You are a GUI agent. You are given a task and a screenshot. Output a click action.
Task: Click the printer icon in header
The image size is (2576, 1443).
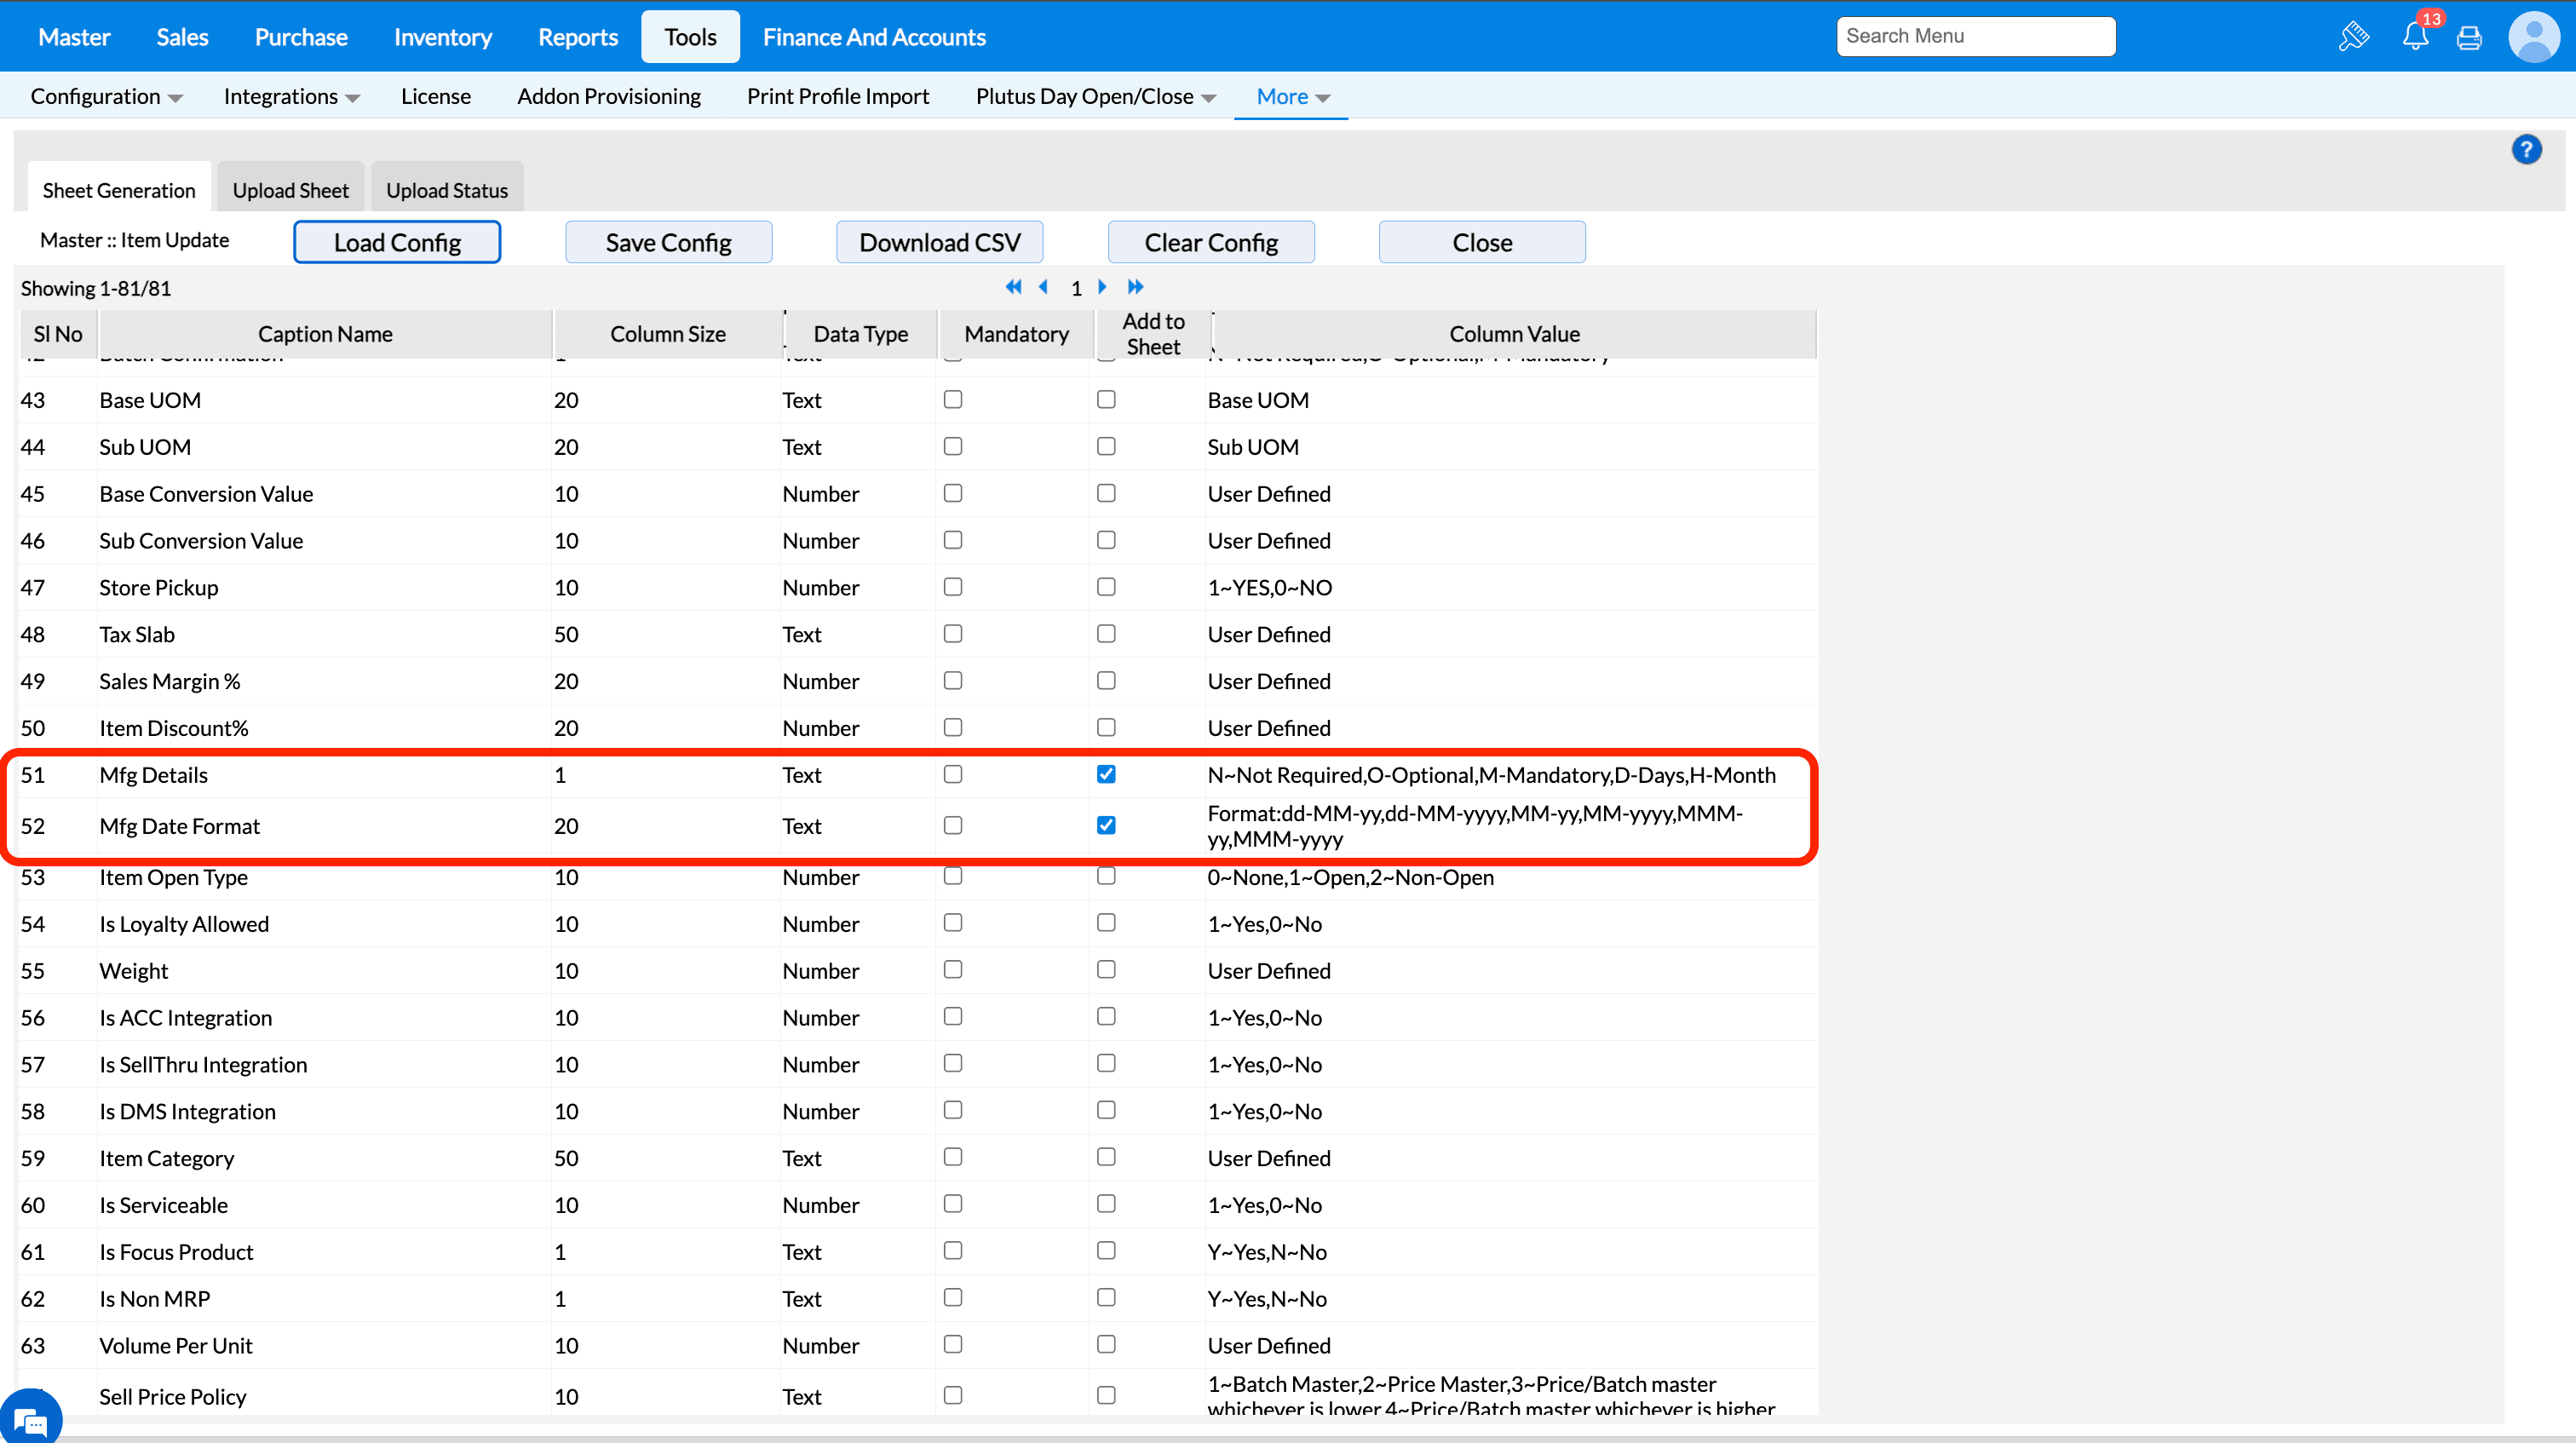click(x=2469, y=38)
